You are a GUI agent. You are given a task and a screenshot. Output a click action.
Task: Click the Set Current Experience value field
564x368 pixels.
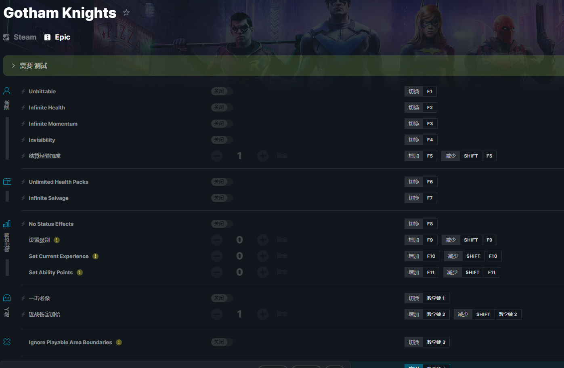tap(239, 256)
